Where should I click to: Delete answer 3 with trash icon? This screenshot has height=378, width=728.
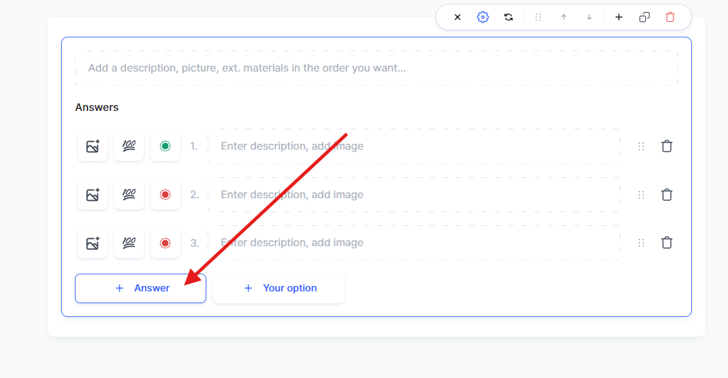click(x=667, y=243)
